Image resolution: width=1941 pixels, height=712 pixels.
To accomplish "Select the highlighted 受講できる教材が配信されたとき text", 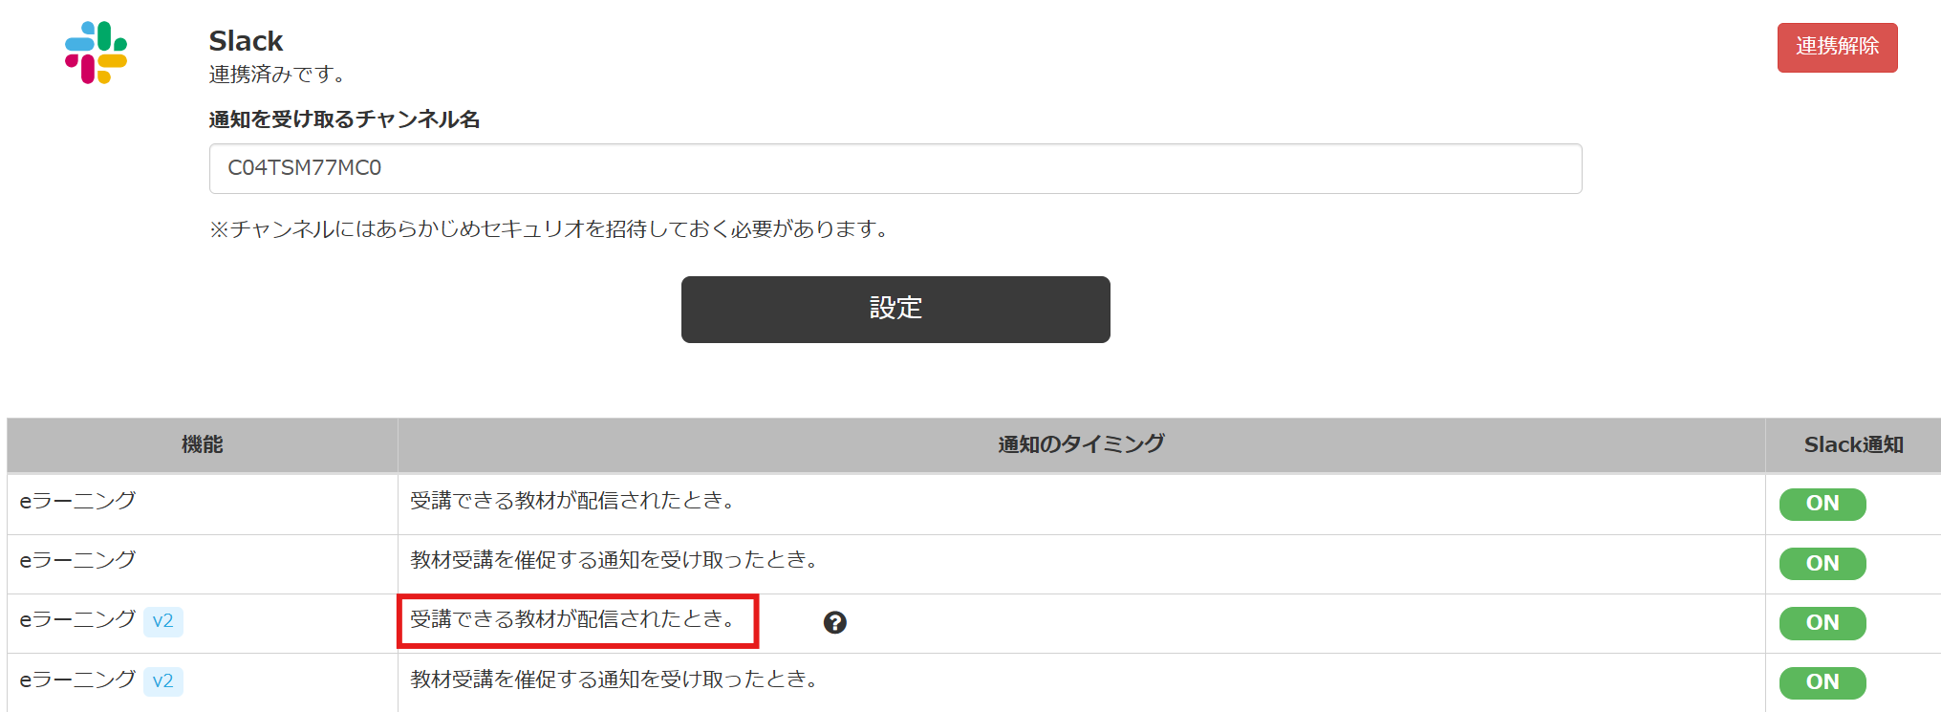I will pyautogui.click(x=572, y=619).
